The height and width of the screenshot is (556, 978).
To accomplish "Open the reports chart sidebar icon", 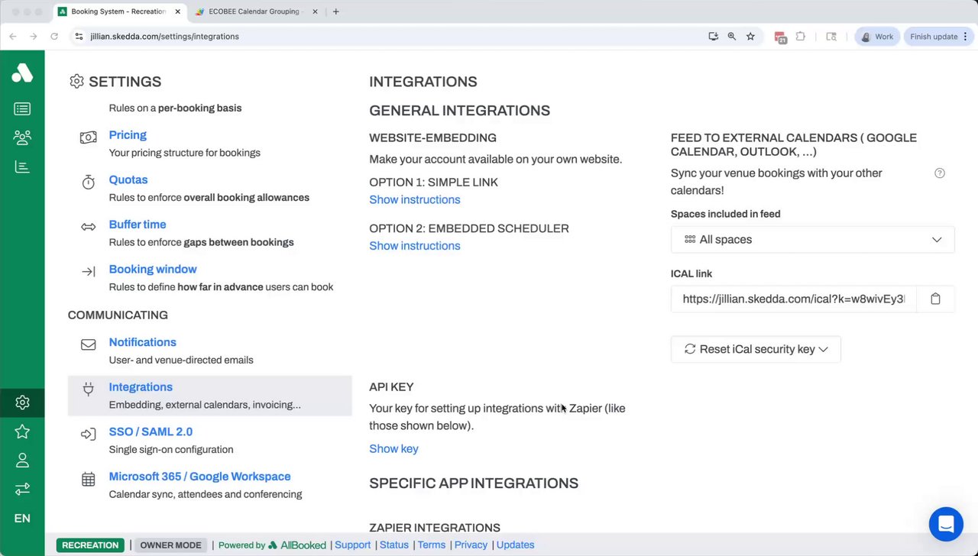I will coord(22,167).
